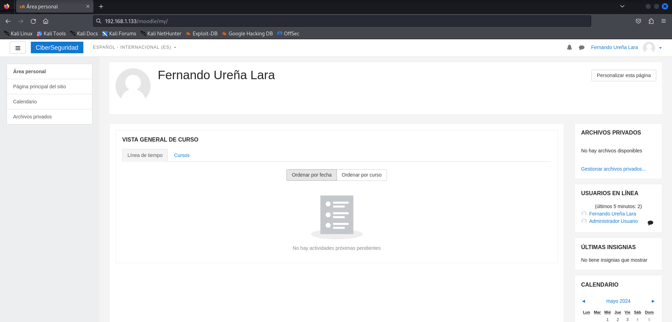
Task: Open the chevron next to Fernando Ureña Lara
Action: [660, 48]
